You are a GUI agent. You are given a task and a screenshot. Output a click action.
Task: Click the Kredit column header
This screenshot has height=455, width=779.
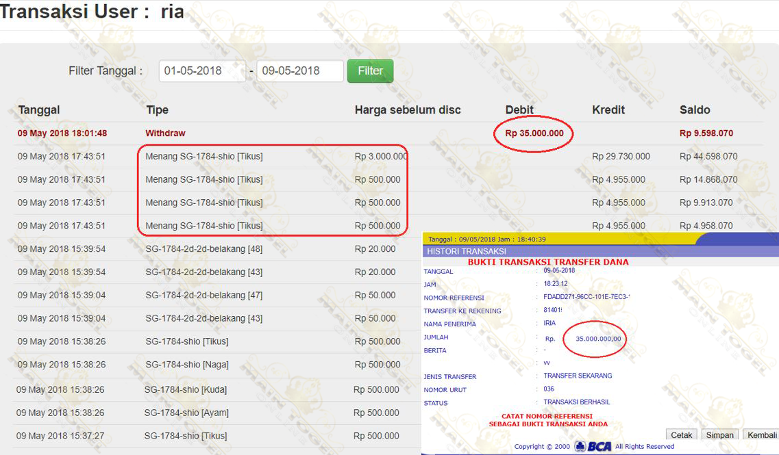click(608, 110)
